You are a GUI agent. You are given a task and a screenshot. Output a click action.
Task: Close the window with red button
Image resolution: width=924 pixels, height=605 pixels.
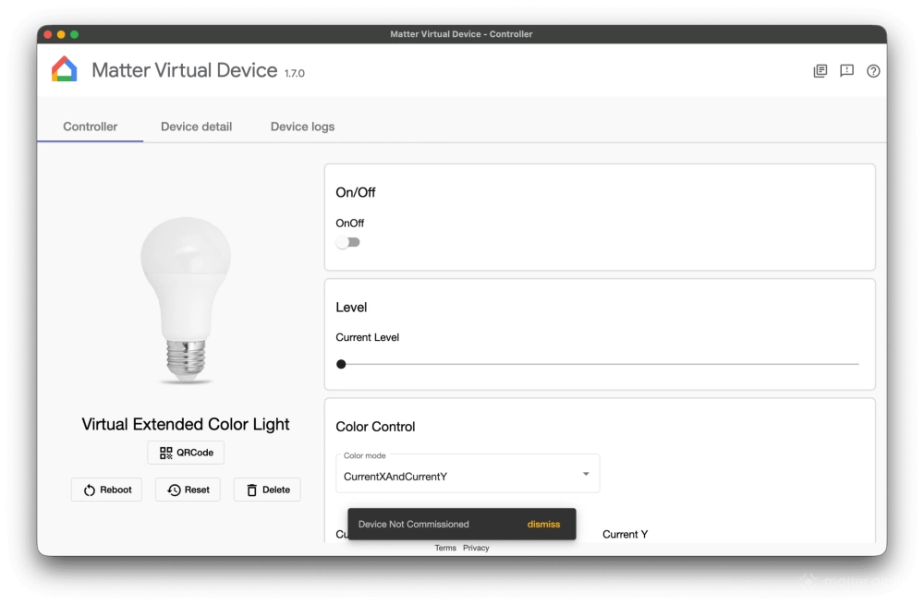(x=48, y=34)
